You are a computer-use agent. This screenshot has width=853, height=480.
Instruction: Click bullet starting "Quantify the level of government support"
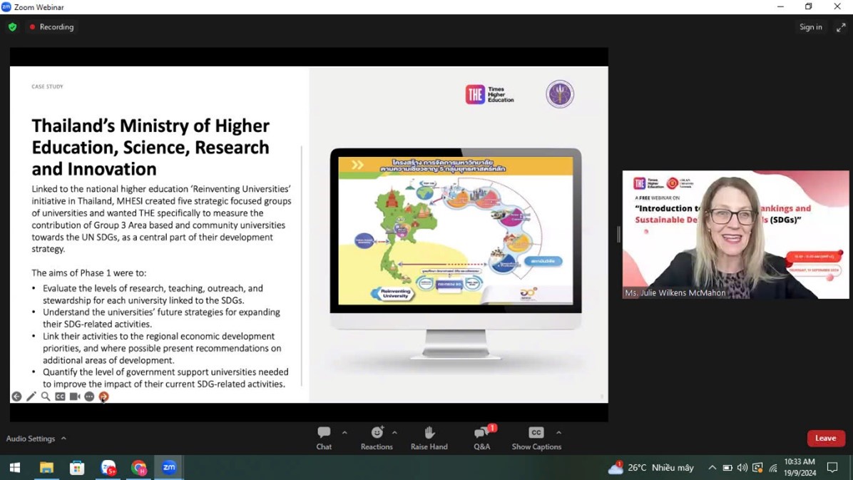pos(165,378)
